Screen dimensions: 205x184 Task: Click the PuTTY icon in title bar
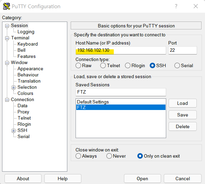coord(7,6)
